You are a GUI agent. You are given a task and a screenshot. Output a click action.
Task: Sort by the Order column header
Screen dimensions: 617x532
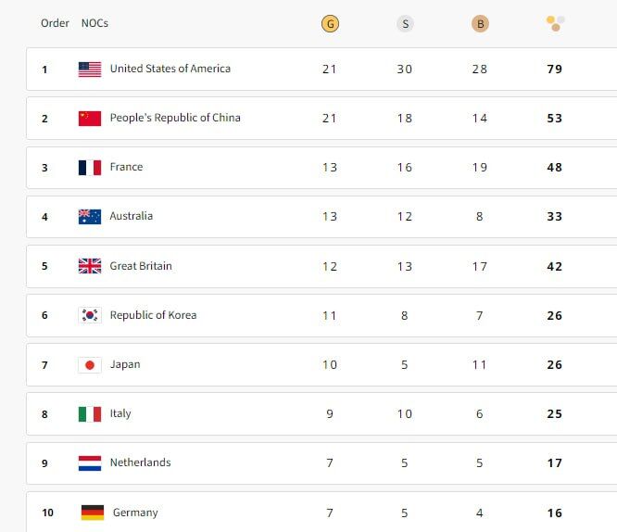pyautogui.click(x=55, y=23)
